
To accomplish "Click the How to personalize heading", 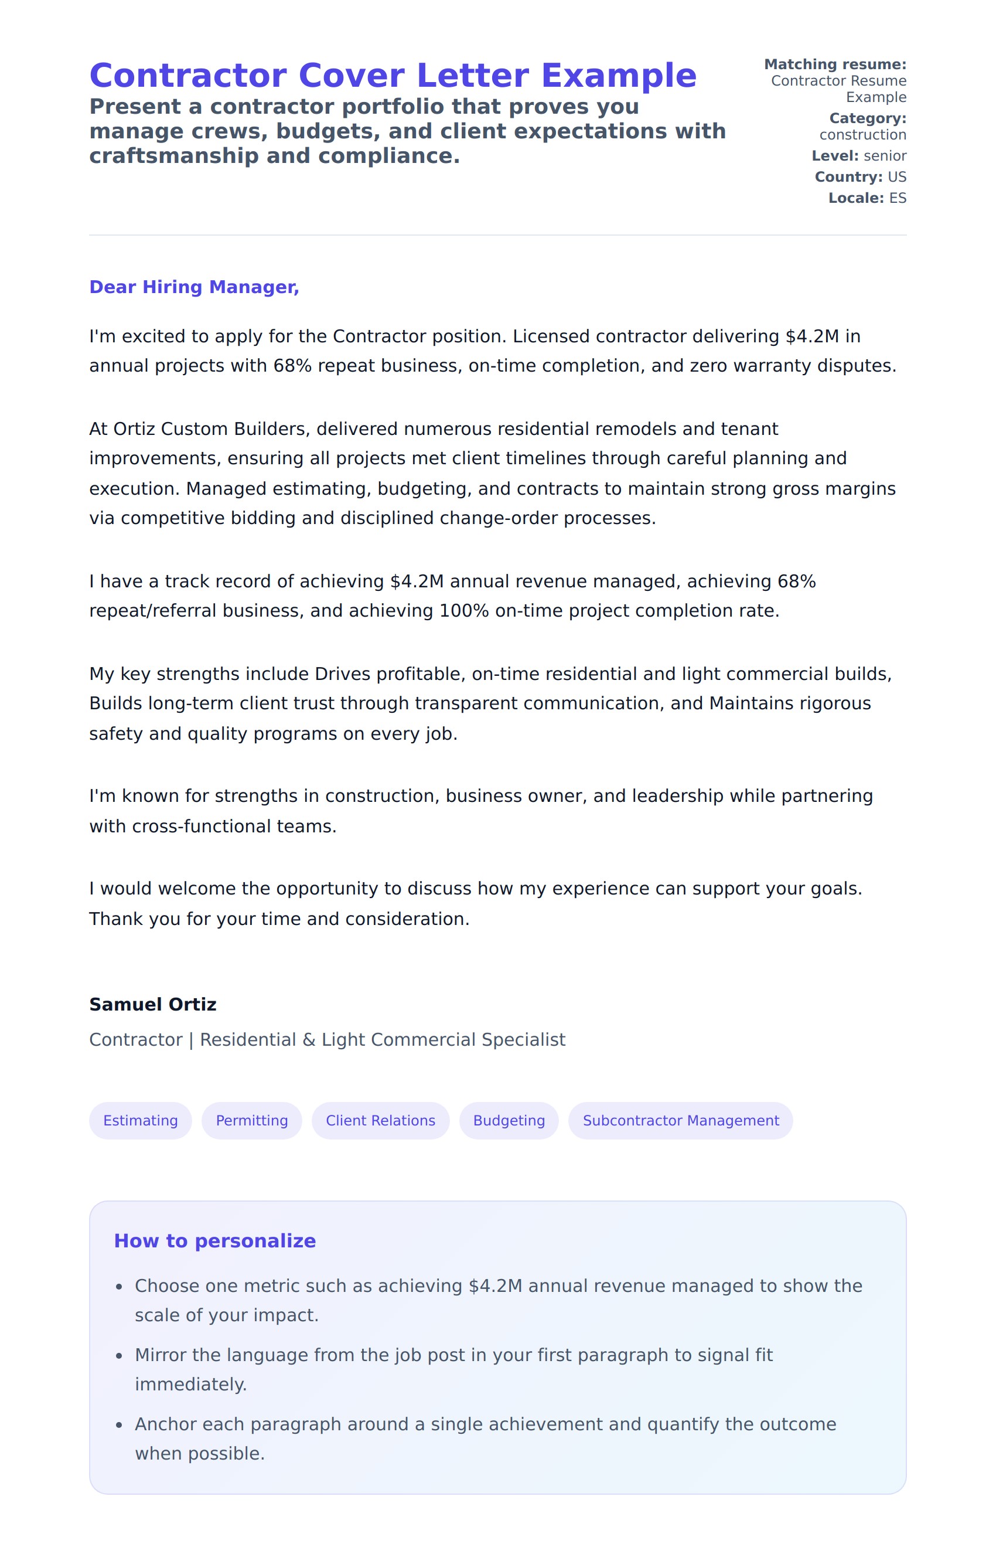I will 214,1241.
